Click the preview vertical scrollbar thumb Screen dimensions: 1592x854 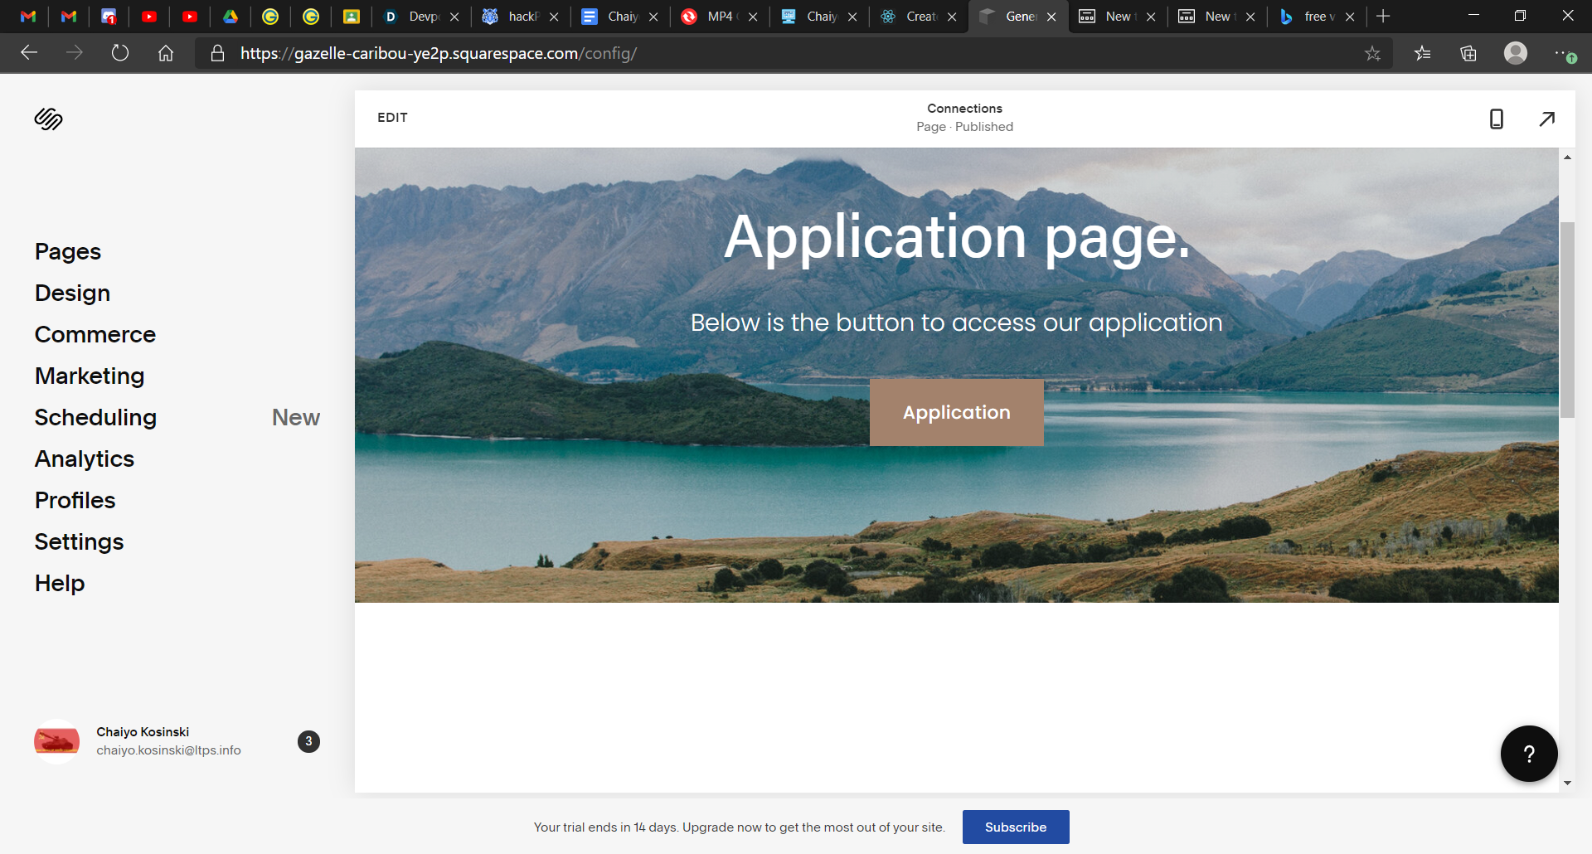click(1567, 319)
